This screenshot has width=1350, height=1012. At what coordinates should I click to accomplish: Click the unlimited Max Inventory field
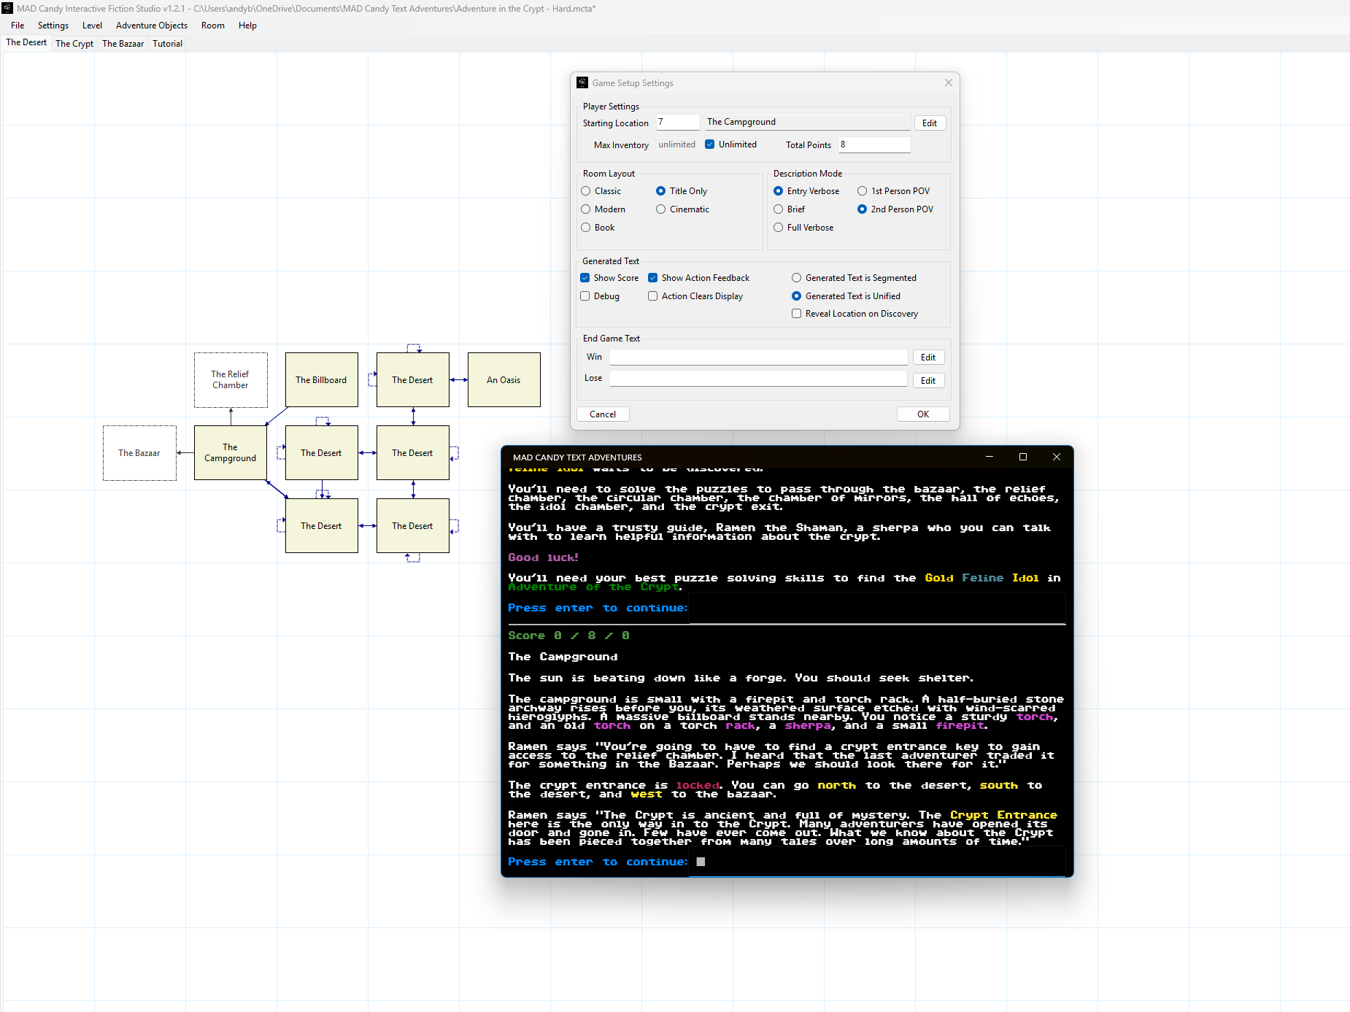click(676, 144)
